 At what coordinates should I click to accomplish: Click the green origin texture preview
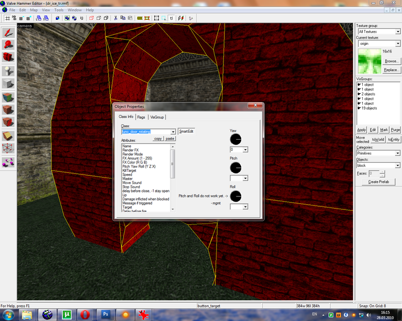pyautogui.click(x=369, y=62)
